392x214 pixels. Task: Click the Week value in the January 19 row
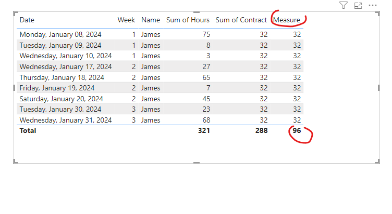click(x=134, y=88)
